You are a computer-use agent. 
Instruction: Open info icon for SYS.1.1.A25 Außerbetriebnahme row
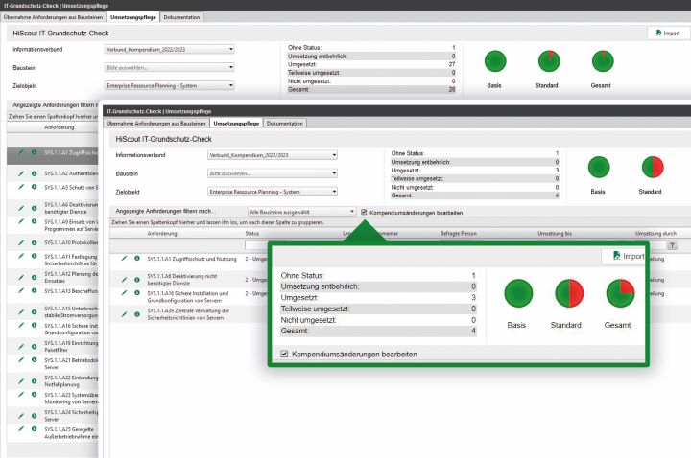(34, 429)
